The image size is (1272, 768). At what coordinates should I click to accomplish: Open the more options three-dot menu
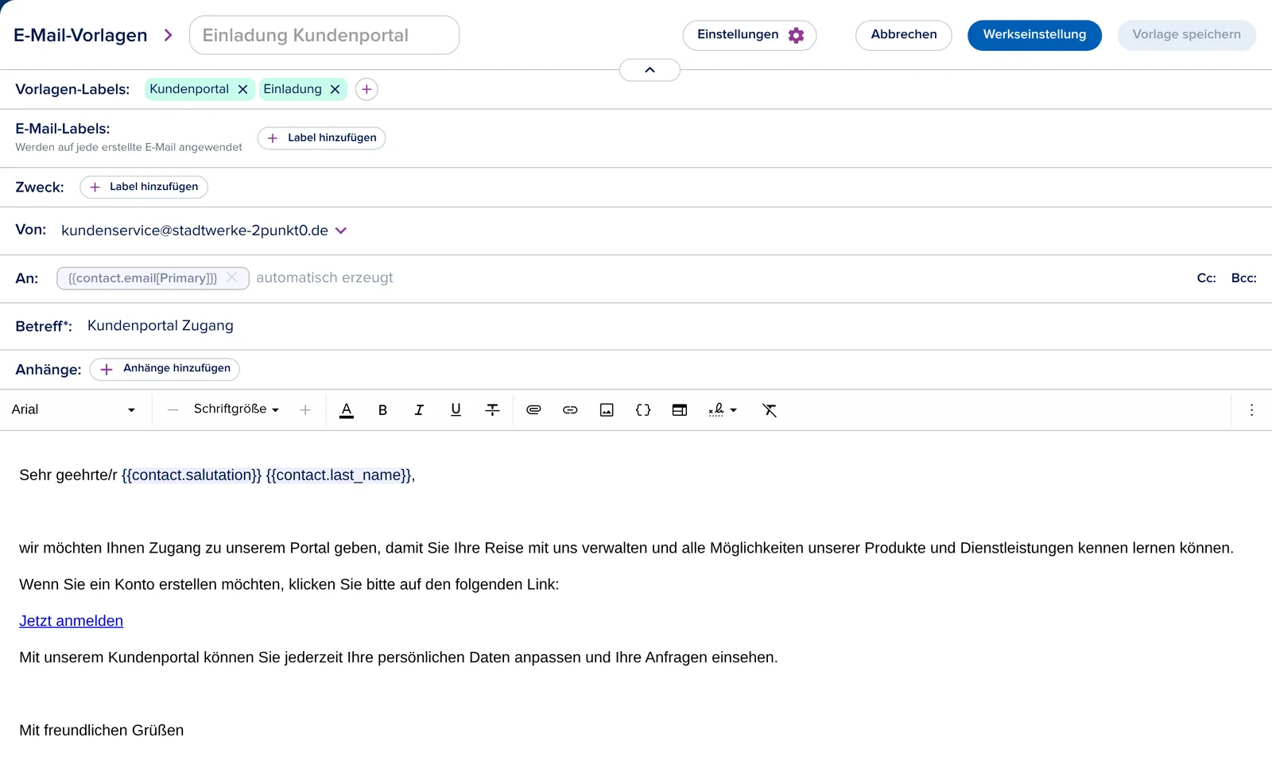[x=1251, y=410]
